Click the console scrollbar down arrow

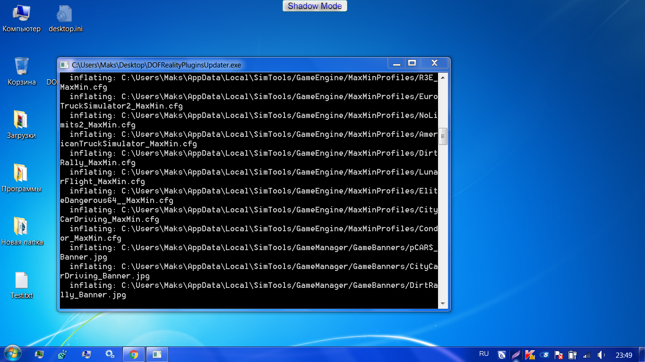(x=443, y=303)
